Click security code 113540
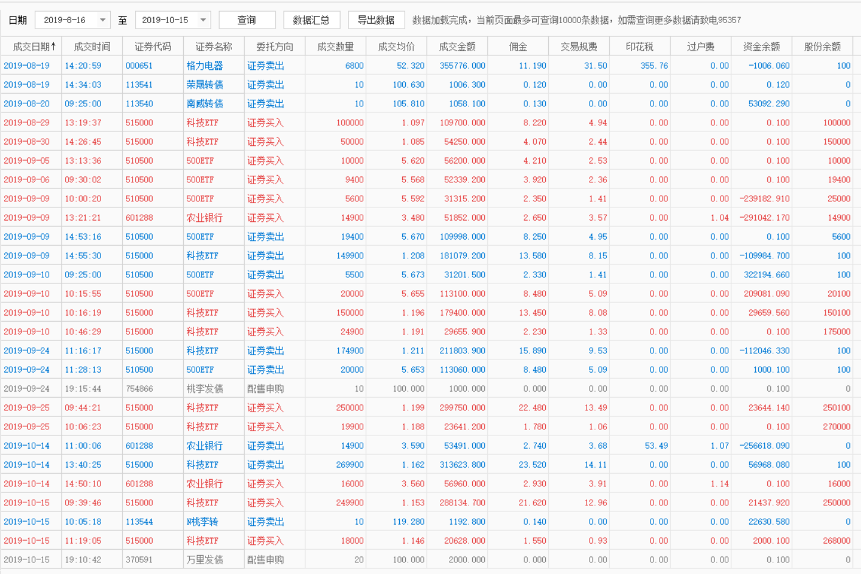 pos(139,103)
